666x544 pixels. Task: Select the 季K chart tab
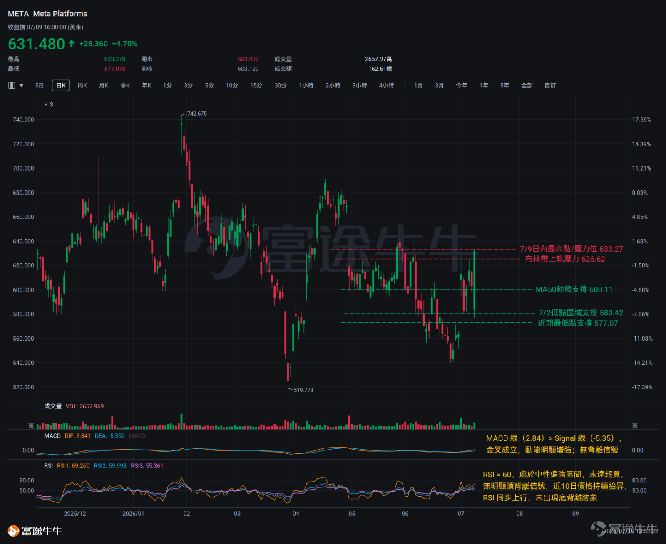(125, 85)
